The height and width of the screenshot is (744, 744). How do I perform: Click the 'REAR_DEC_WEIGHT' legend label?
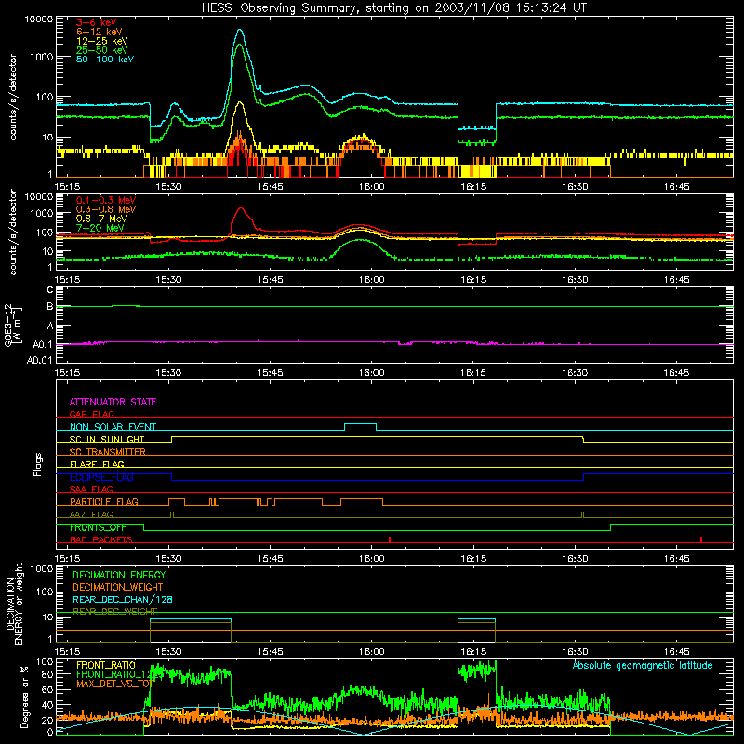pyautogui.click(x=114, y=611)
